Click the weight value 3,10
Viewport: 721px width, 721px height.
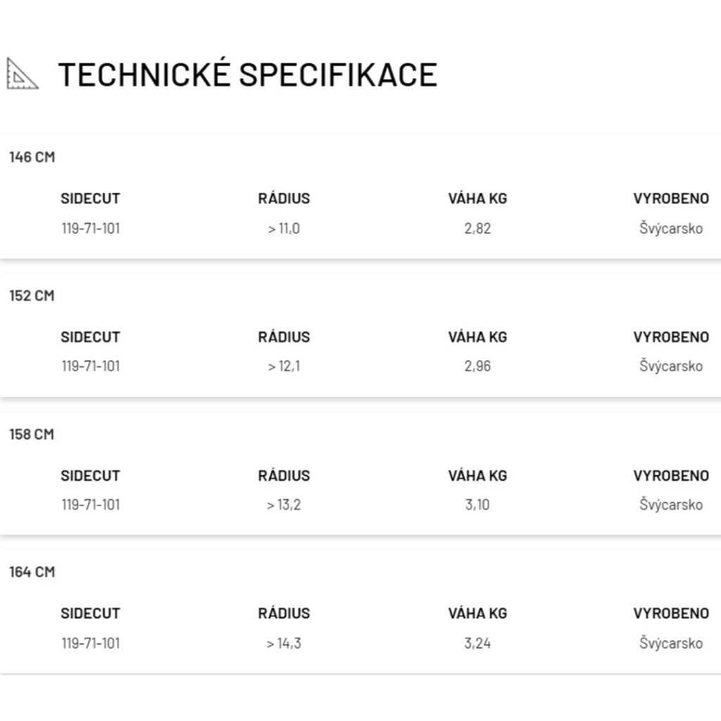[x=477, y=505]
